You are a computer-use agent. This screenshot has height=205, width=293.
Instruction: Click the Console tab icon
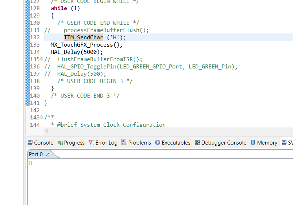tap(30, 142)
